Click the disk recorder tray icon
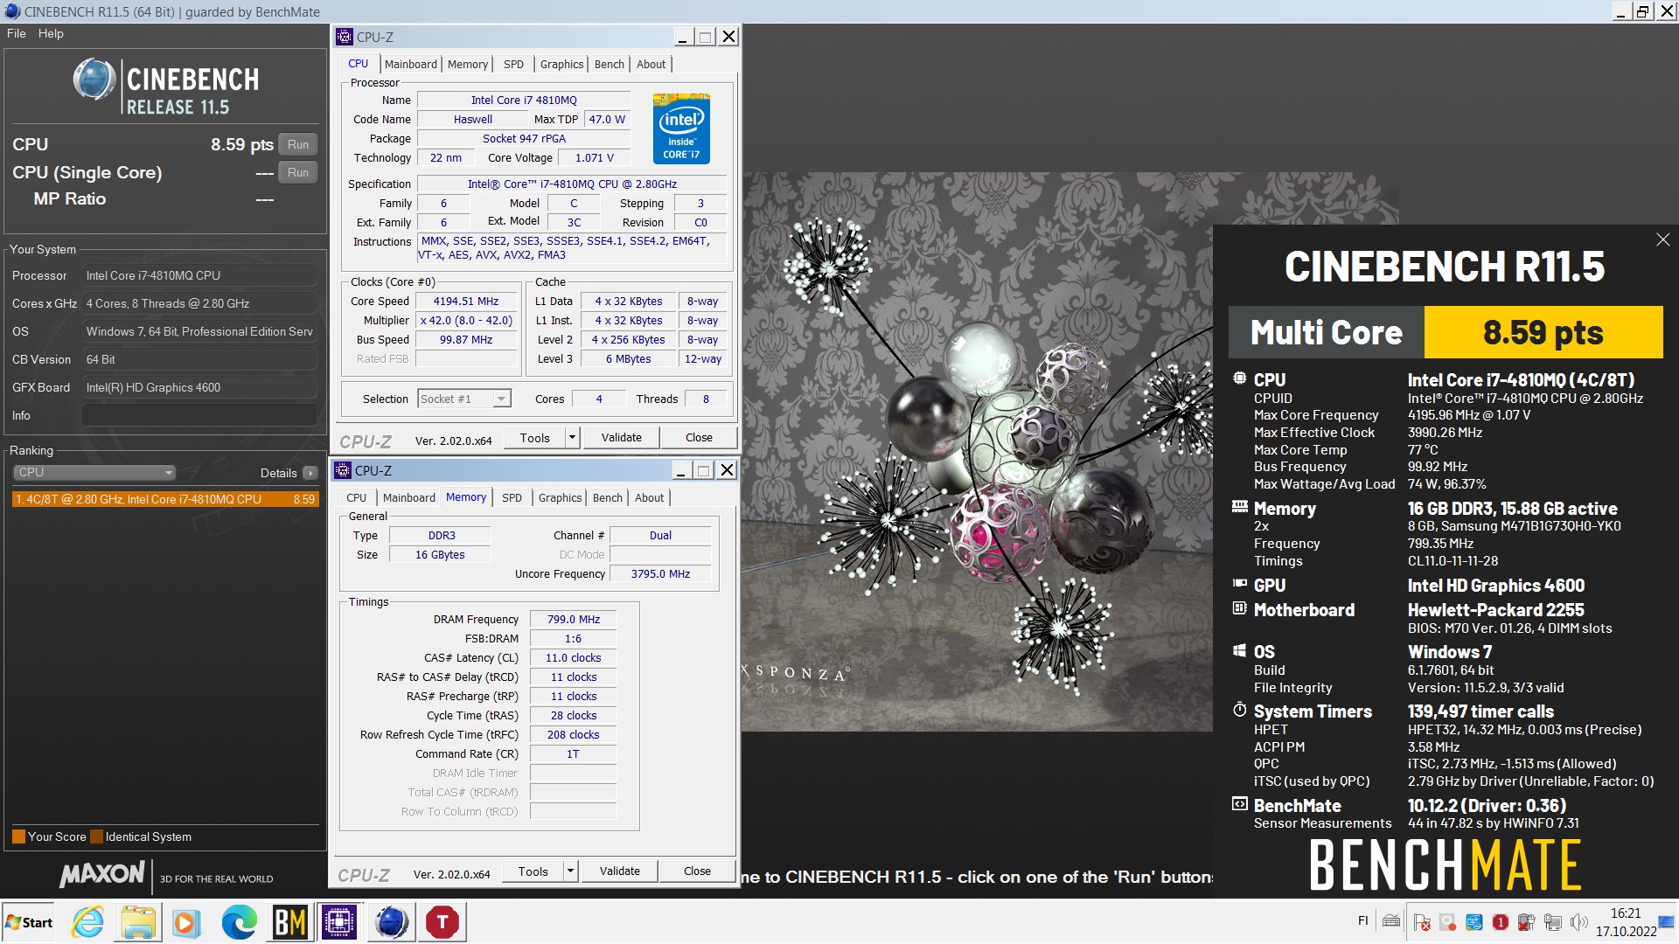The image size is (1679, 944). click(x=1448, y=922)
